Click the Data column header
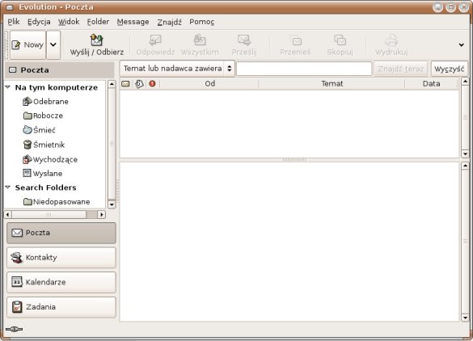 click(432, 83)
